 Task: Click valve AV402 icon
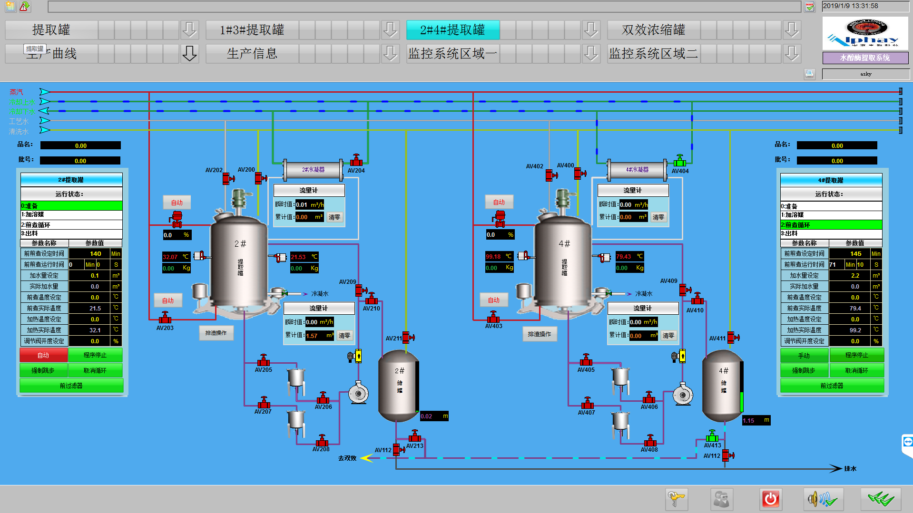tap(551, 175)
